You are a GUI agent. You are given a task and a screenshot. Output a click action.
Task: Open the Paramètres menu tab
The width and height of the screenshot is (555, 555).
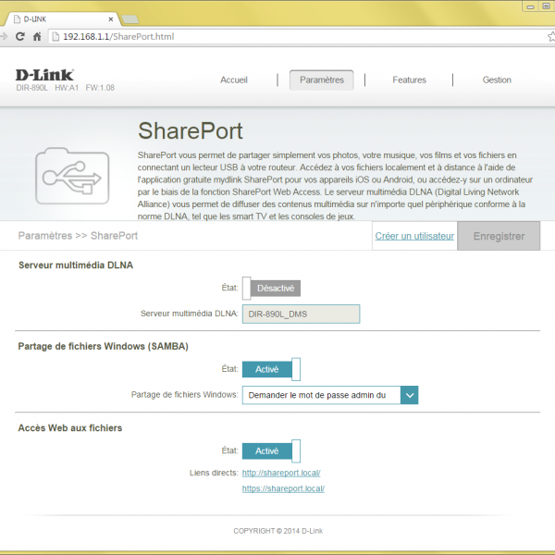(x=321, y=80)
